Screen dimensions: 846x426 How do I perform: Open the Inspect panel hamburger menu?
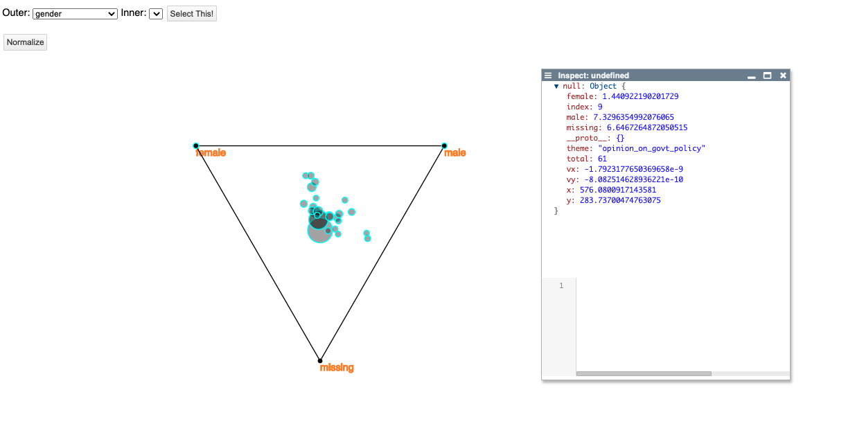pos(548,76)
